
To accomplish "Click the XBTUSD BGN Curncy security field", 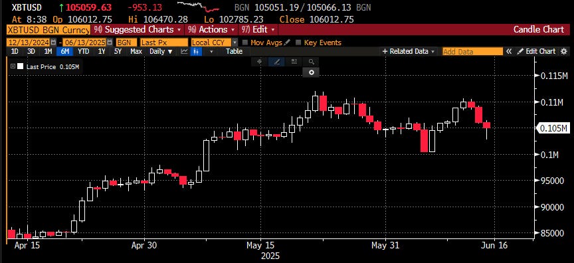I will point(48,30).
